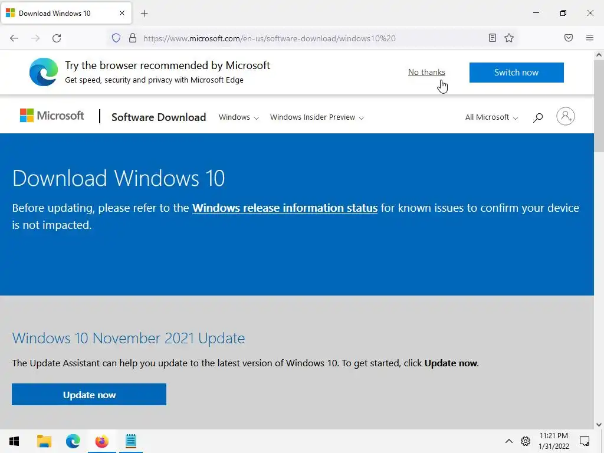The width and height of the screenshot is (604, 453).
Task: Click the account sign-in avatar icon
Action: 565,116
